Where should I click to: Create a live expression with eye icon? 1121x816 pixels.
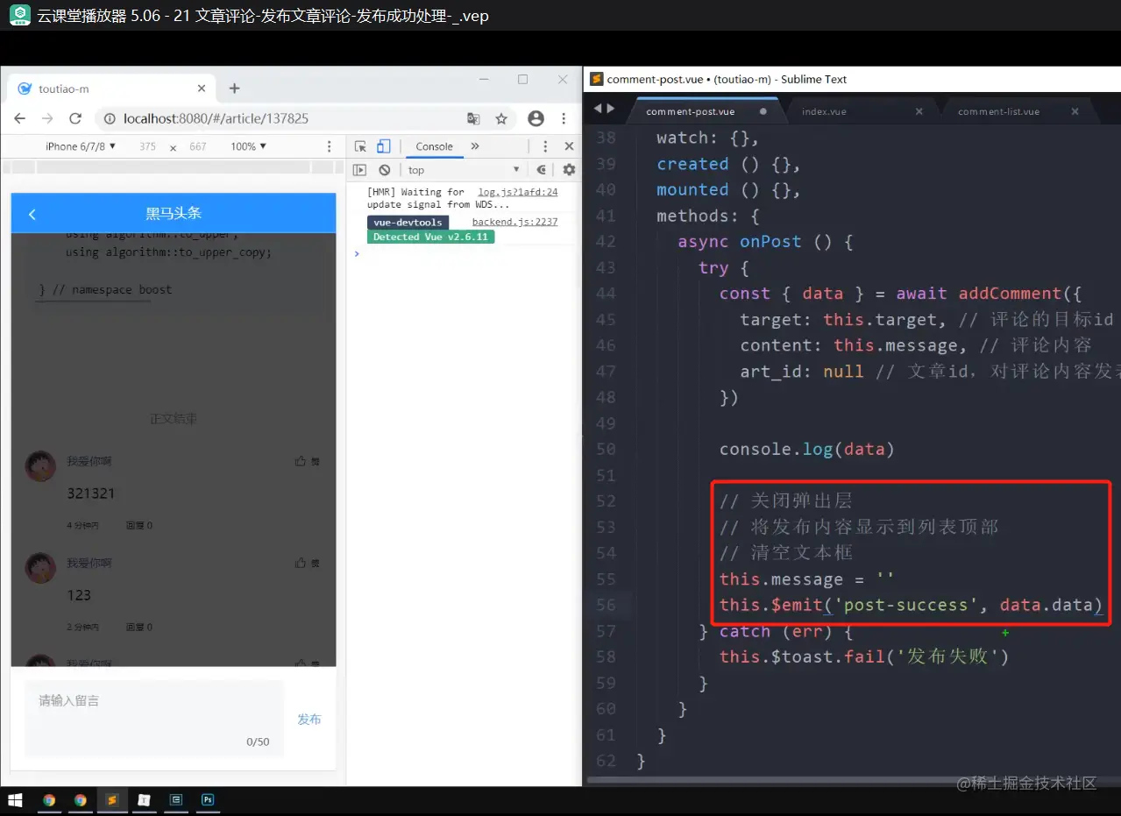click(x=542, y=170)
